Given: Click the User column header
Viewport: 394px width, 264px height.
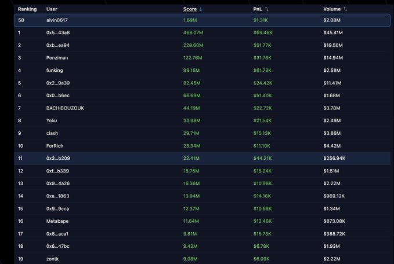Looking at the screenshot, I should pyautogui.click(x=52, y=9).
